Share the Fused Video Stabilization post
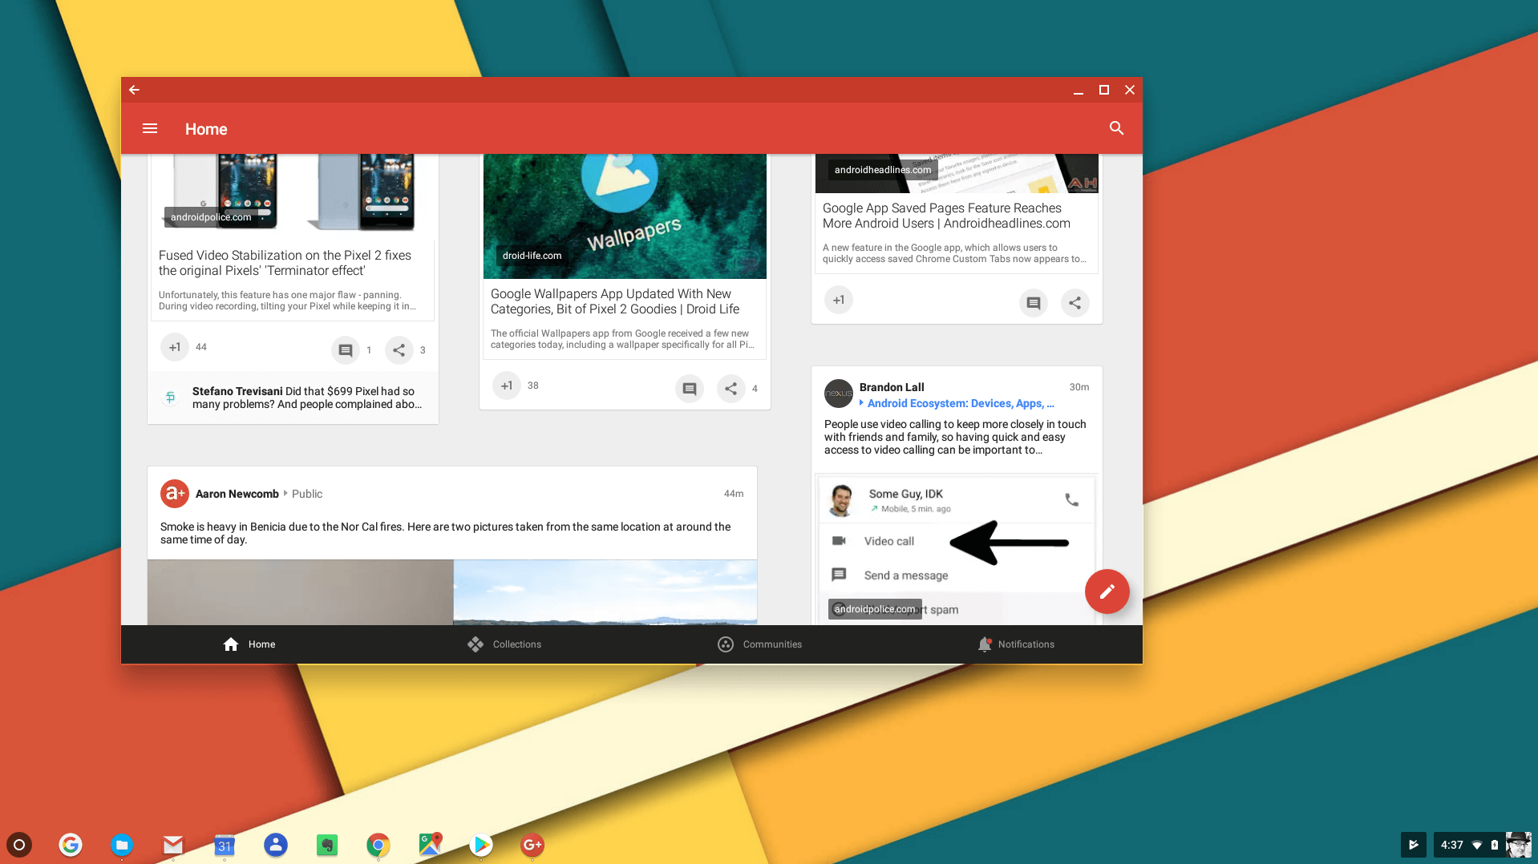Viewport: 1538px width, 864px height. (399, 350)
